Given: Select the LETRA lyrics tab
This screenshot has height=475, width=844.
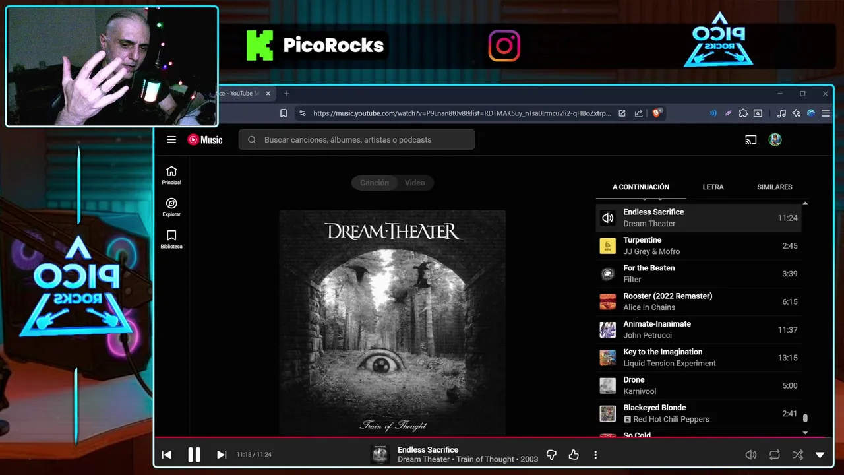Looking at the screenshot, I should click(x=713, y=187).
